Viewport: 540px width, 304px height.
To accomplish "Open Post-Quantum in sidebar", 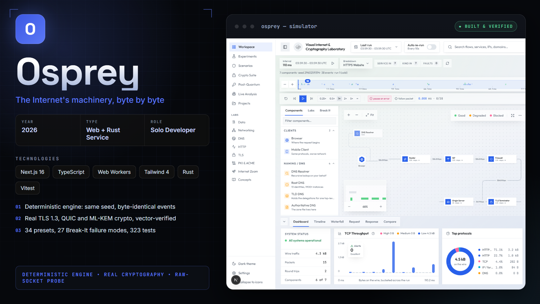I will click(251, 85).
